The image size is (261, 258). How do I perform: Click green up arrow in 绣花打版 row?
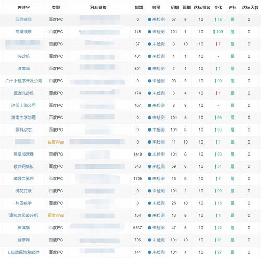click(x=215, y=191)
